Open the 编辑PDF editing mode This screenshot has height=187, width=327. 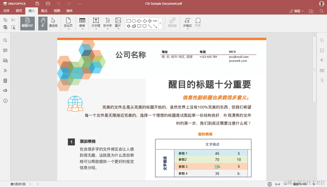(x=27, y=23)
